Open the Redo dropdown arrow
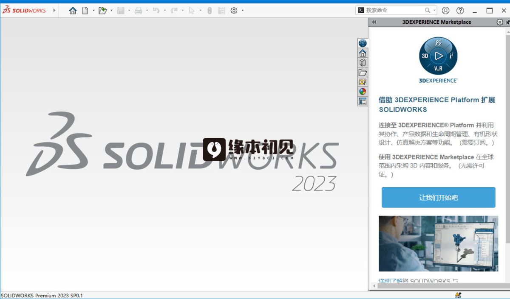510x299 pixels. click(x=183, y=11)
